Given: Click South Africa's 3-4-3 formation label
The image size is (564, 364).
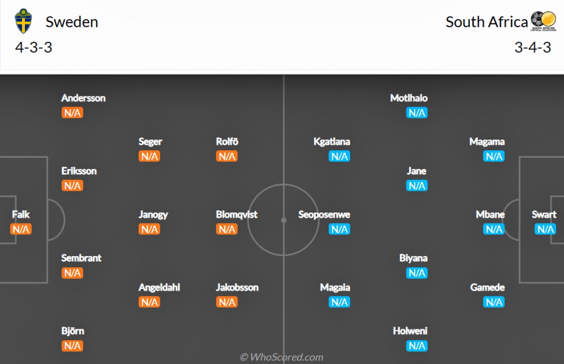Looking at the screenshot, I should tap(533, 47).
